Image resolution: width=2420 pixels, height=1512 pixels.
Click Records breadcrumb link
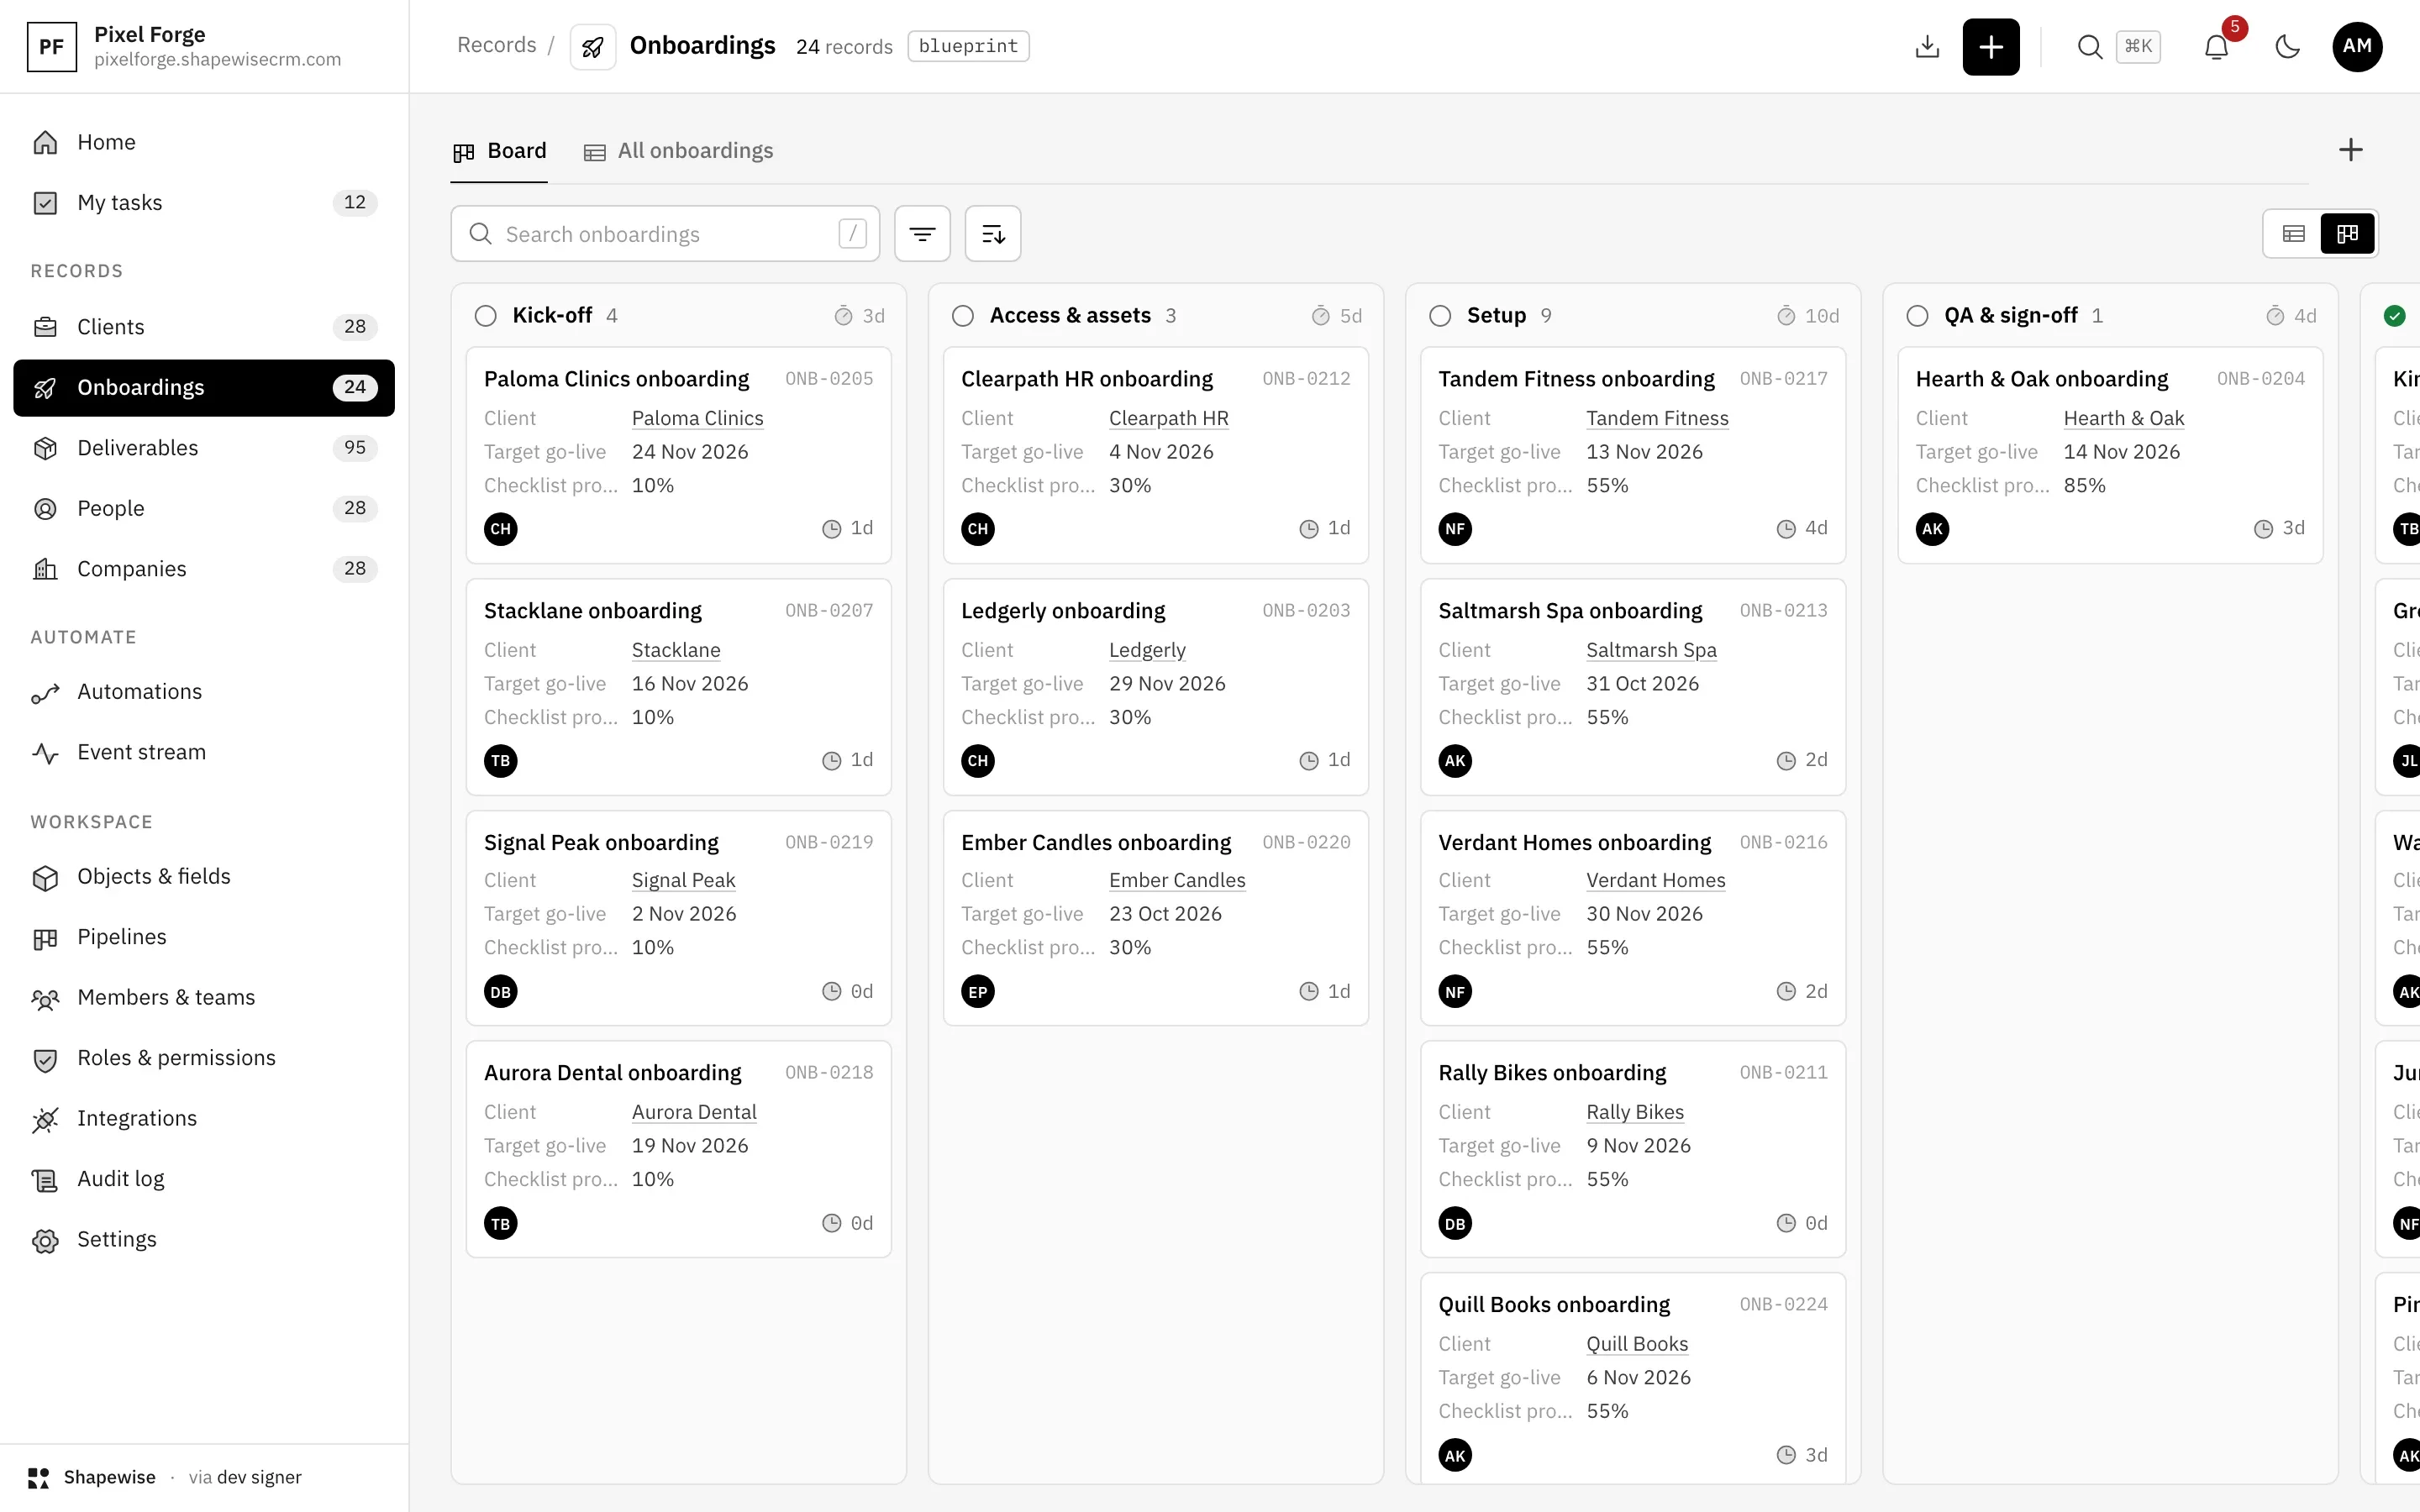coord(496,45)
